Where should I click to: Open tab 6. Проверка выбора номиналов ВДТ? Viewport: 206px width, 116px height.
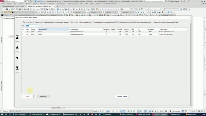(x=104, y=22)
